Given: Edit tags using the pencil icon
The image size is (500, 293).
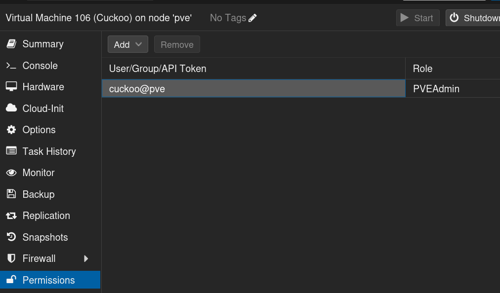Looking at the screenshot, I should coord(252,18).
